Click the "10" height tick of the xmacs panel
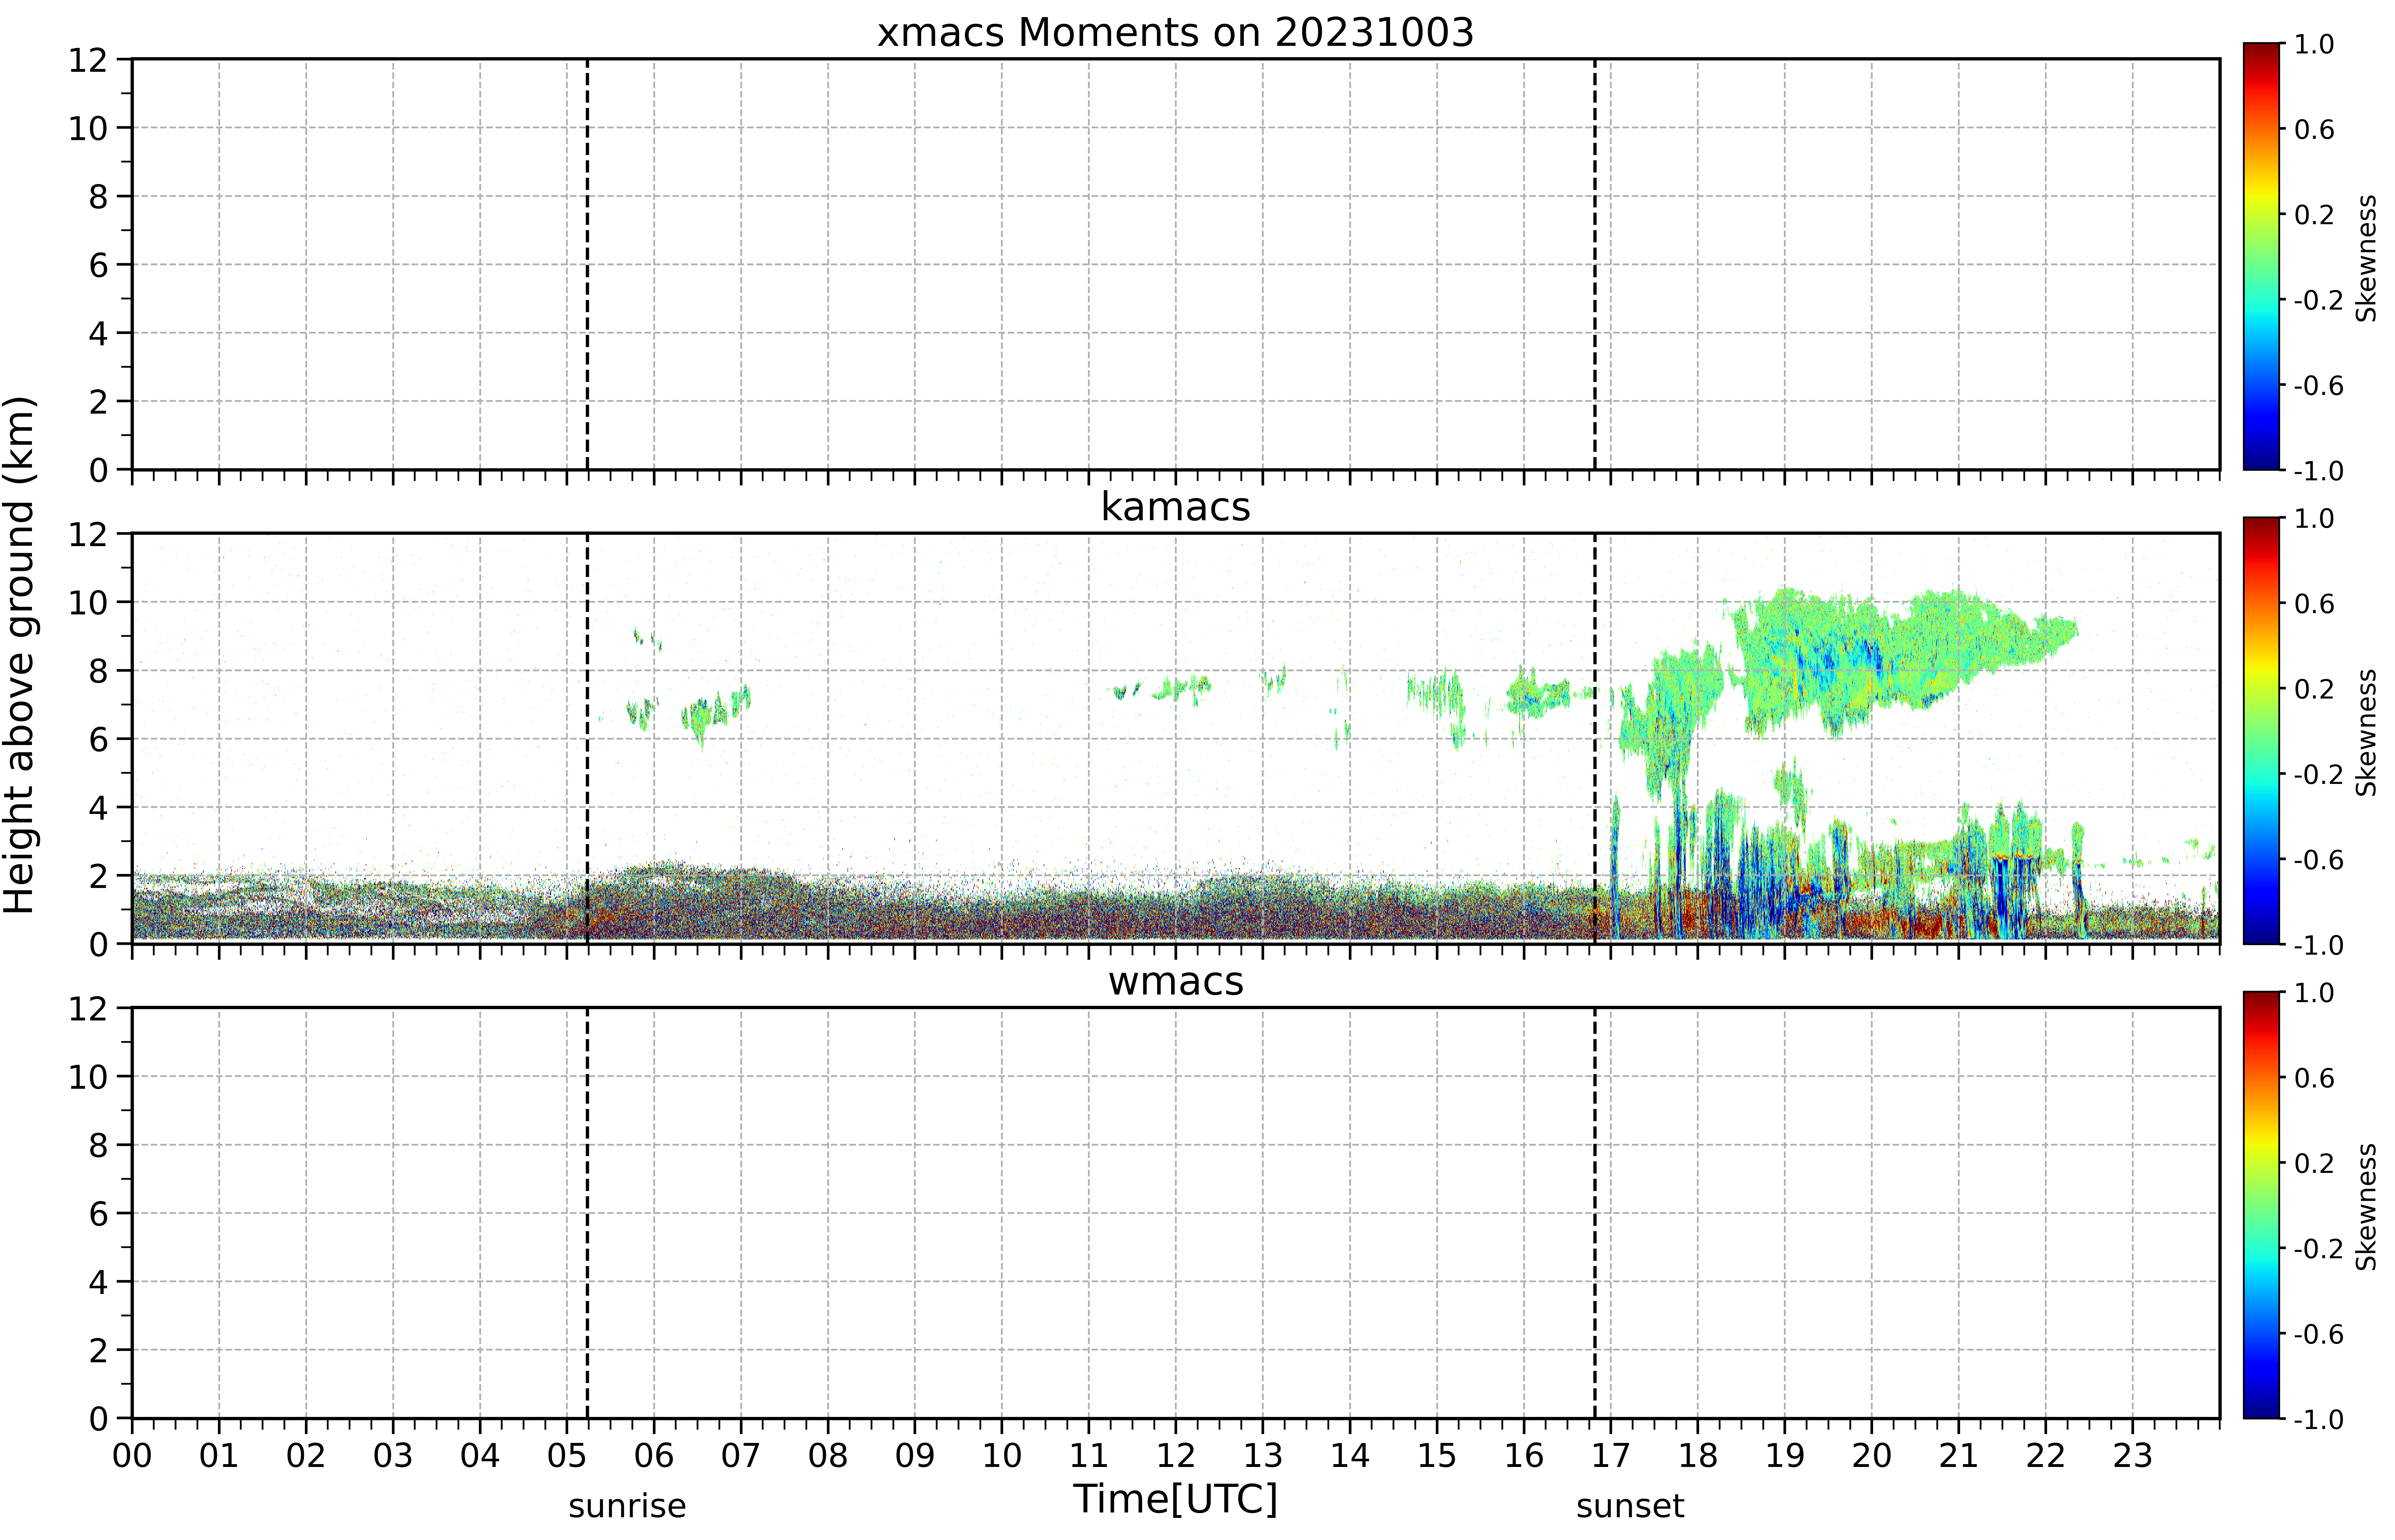Viewport: 2395px width, 1540px height. (88, 128)
